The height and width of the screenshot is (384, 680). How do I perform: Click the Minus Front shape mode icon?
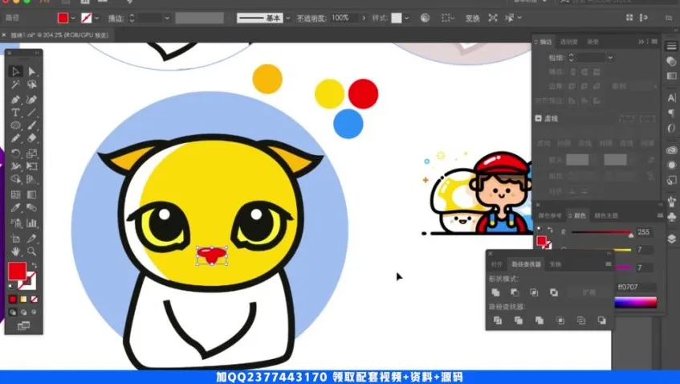pyautogui.click(x=515, y=292)
